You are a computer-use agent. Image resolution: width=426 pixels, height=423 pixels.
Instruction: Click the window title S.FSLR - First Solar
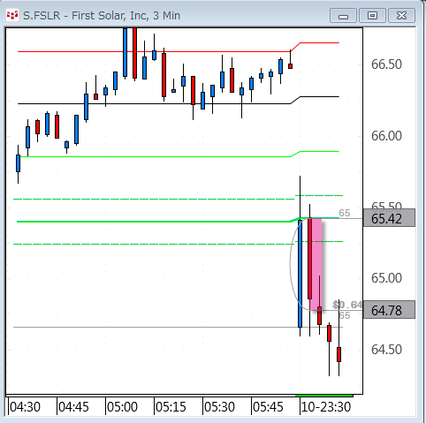[x=102, y=16]
